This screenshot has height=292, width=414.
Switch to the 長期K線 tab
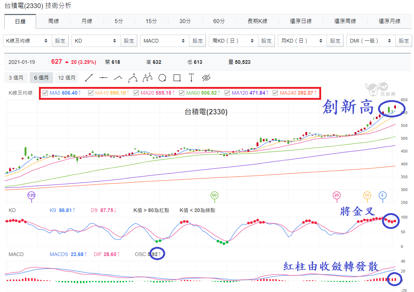[257, 21]
